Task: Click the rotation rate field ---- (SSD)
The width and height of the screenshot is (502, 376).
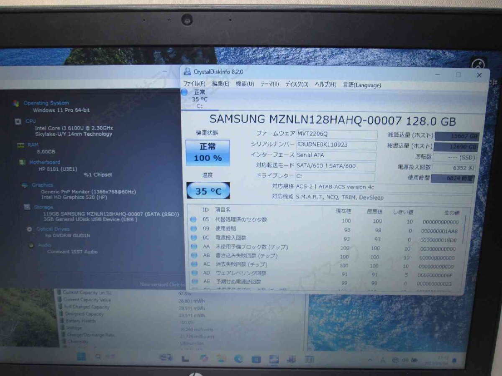Action: [455, 158]
